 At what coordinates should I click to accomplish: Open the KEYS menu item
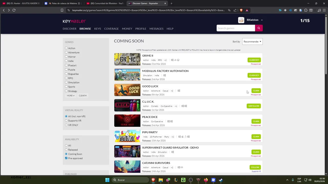coord(97,29)
